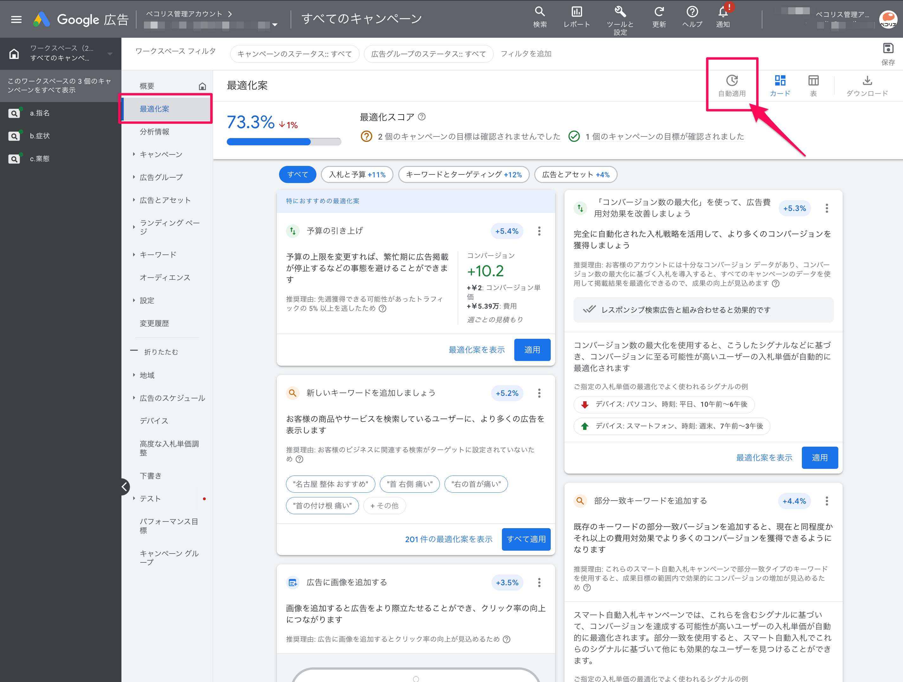The image size is (903, 682).
Task: Download recommendations via ダウンロード icon
Action: (x=867, y=81)
